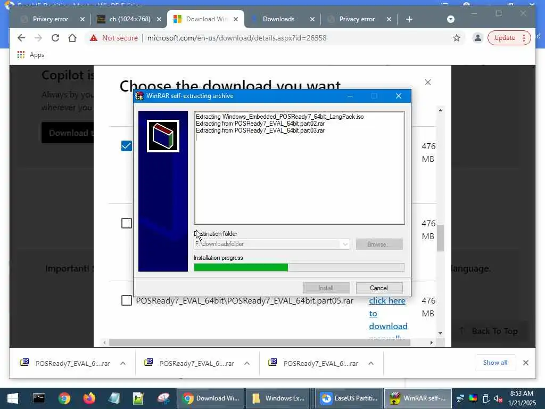
Task: Close the 'Choose the download you want' popup
Action: (428, 83)
